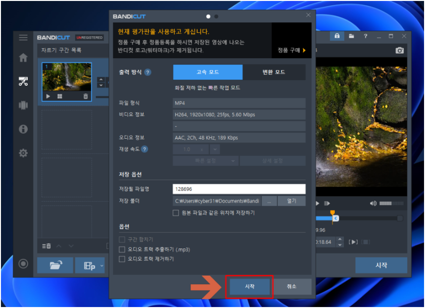Click the record circle icon at sidebar bottom
Screen dimensions: 425x308
pyautogui.click(x=23, y=264)
